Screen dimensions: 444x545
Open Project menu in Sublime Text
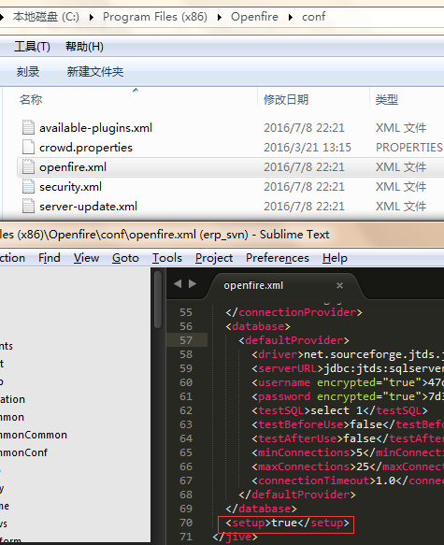pyautogui.click(x=214, y=258)
